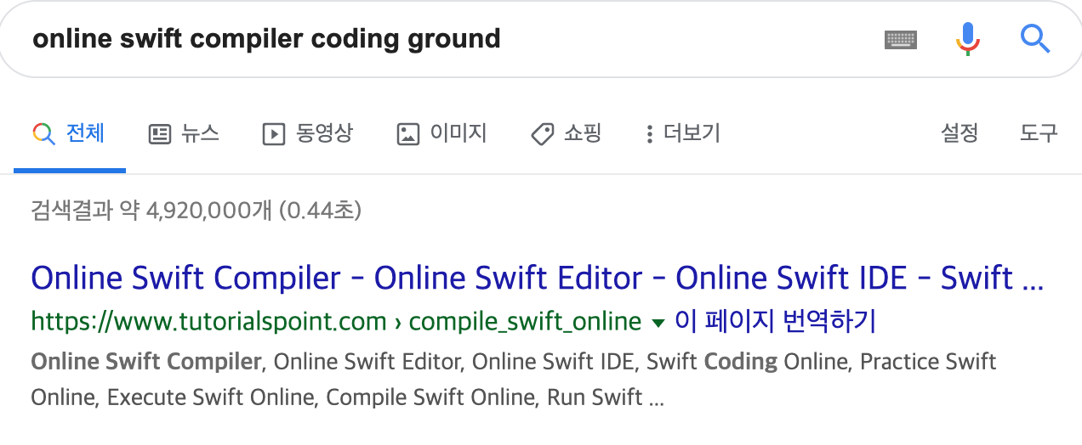1082x445 pixels.
Task: Focus the search query text field
Action: coord(442,39)
